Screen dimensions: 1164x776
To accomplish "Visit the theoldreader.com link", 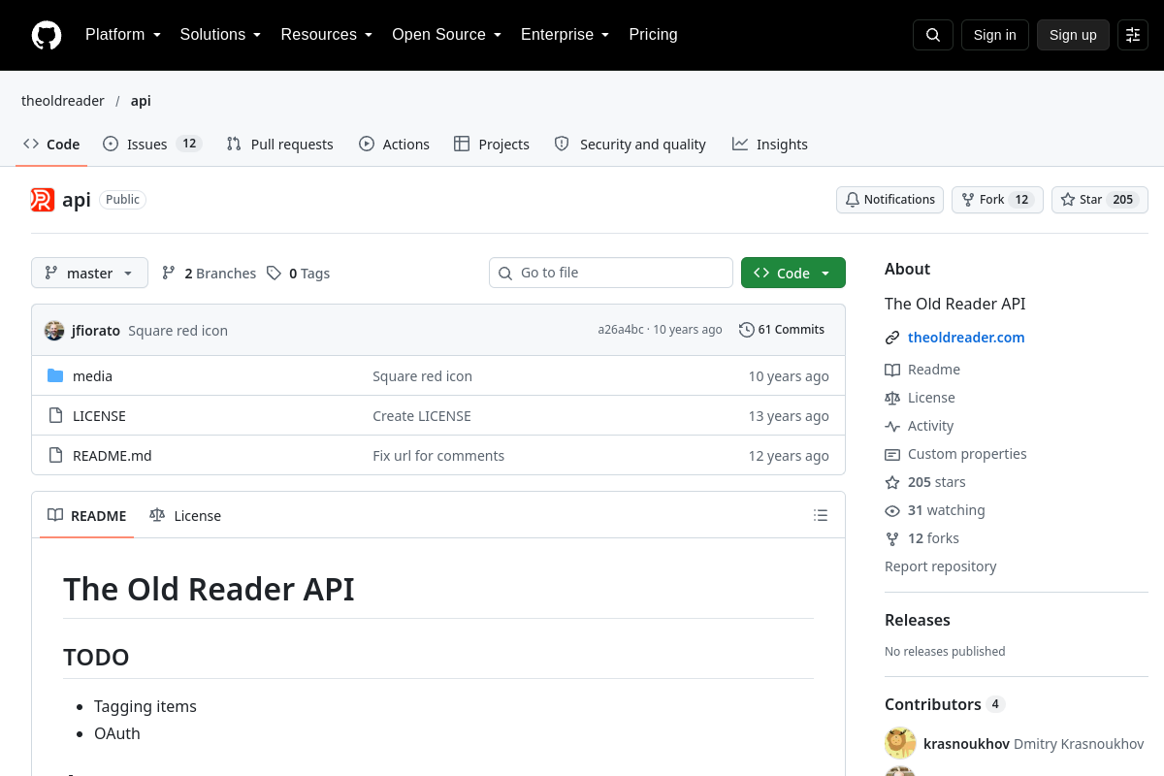I will (x=966, y=338).
